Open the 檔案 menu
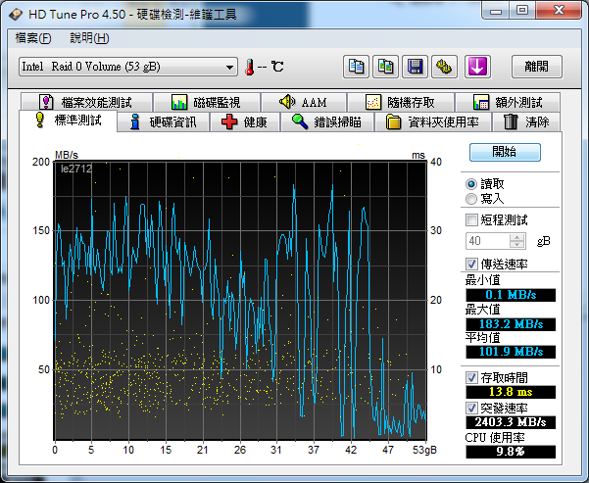 (33, 38)
